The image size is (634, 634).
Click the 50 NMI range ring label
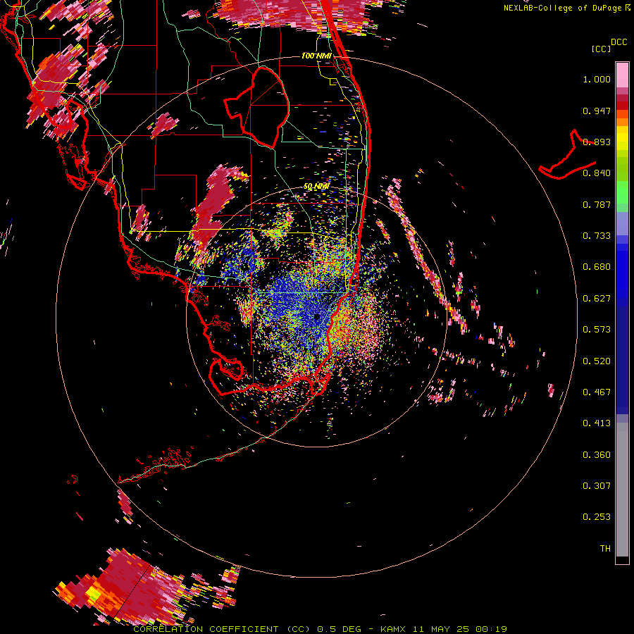click(316, 187)
